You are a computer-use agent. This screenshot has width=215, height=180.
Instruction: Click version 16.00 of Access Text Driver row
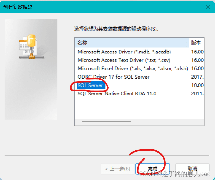coord(197,60)
